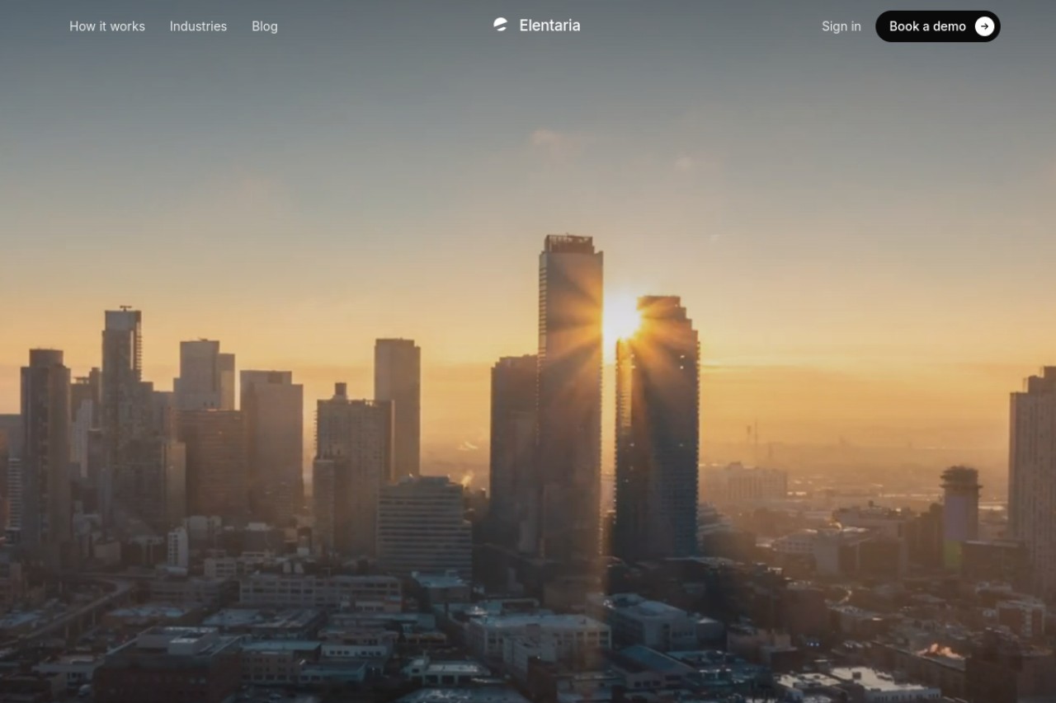1056x703 pixels.
Task: Click the Elentaria logo icon
Action: click(500, 25)
